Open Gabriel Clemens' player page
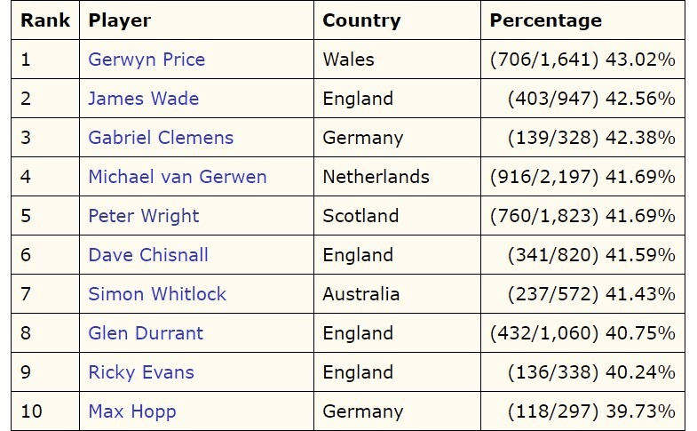The width and height of the screenshot is (697, 431). coord(161,138)
